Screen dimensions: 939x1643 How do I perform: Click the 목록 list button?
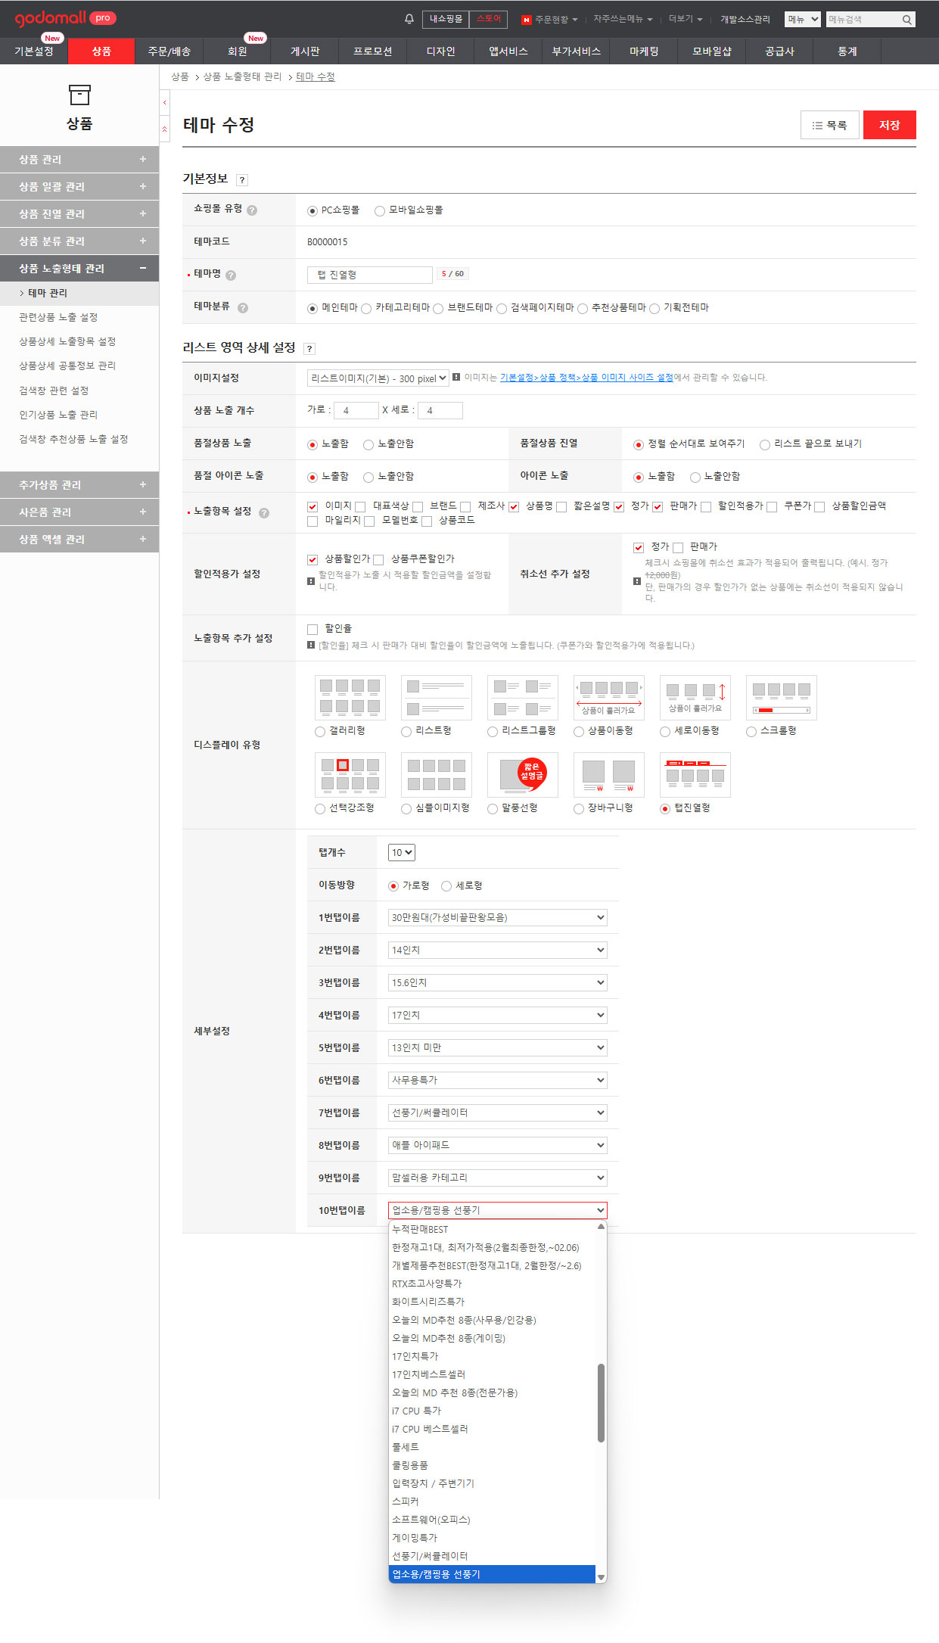(x=830, y=126)
